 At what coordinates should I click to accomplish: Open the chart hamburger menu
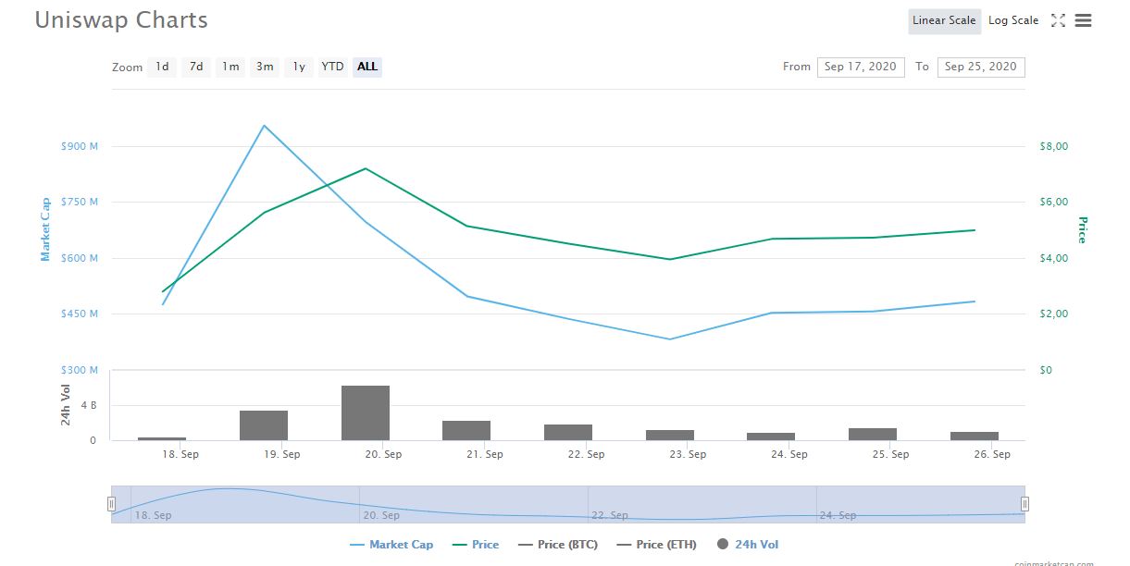pyautogui.click(x=1083, y=20)
